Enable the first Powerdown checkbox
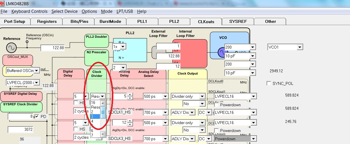The height and width of the screenshot is (144, 350). pyautogui.click(x=216, y=105)
